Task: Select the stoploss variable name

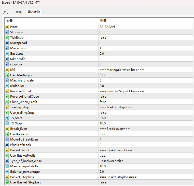Action: [16, 64]
